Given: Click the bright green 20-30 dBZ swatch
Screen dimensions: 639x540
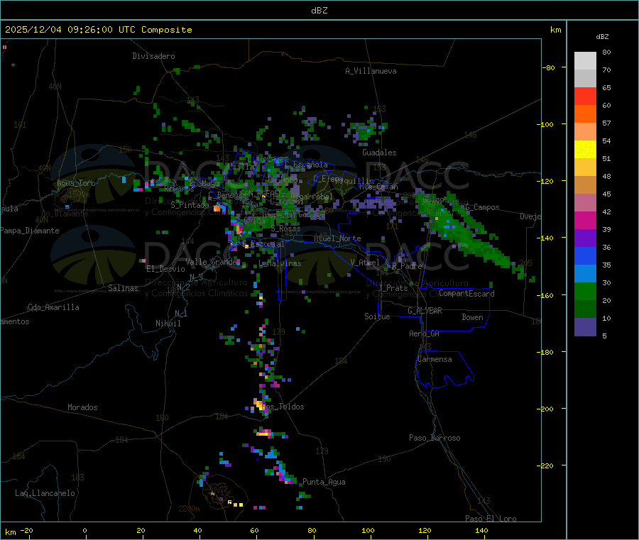Looking at the screenshot, I should (585, 291).
